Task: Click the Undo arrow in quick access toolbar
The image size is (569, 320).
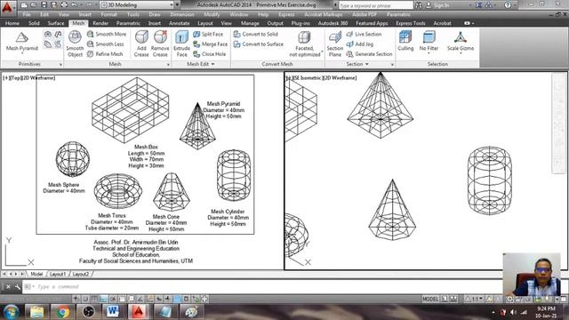Action: coord(74,5)
